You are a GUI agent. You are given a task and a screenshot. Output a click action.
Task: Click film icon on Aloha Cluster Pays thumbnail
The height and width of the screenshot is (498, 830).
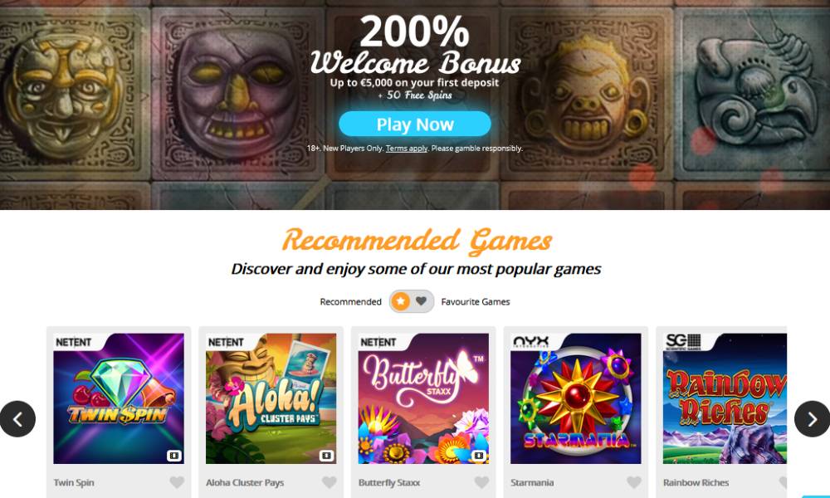(326, 456)
